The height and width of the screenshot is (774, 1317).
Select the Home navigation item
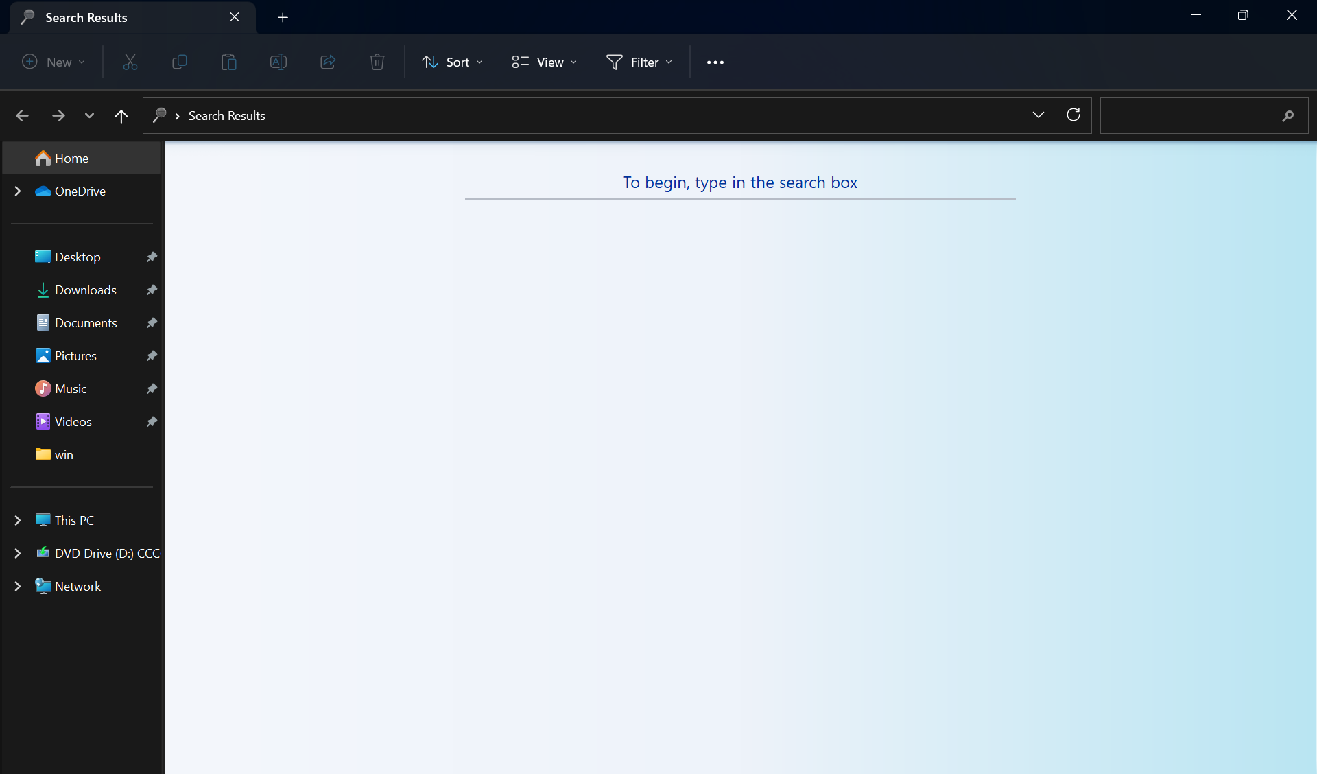pos(71,158)
